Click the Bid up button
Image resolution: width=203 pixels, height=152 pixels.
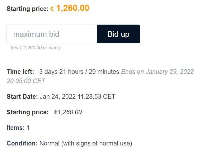coord(118,34)
